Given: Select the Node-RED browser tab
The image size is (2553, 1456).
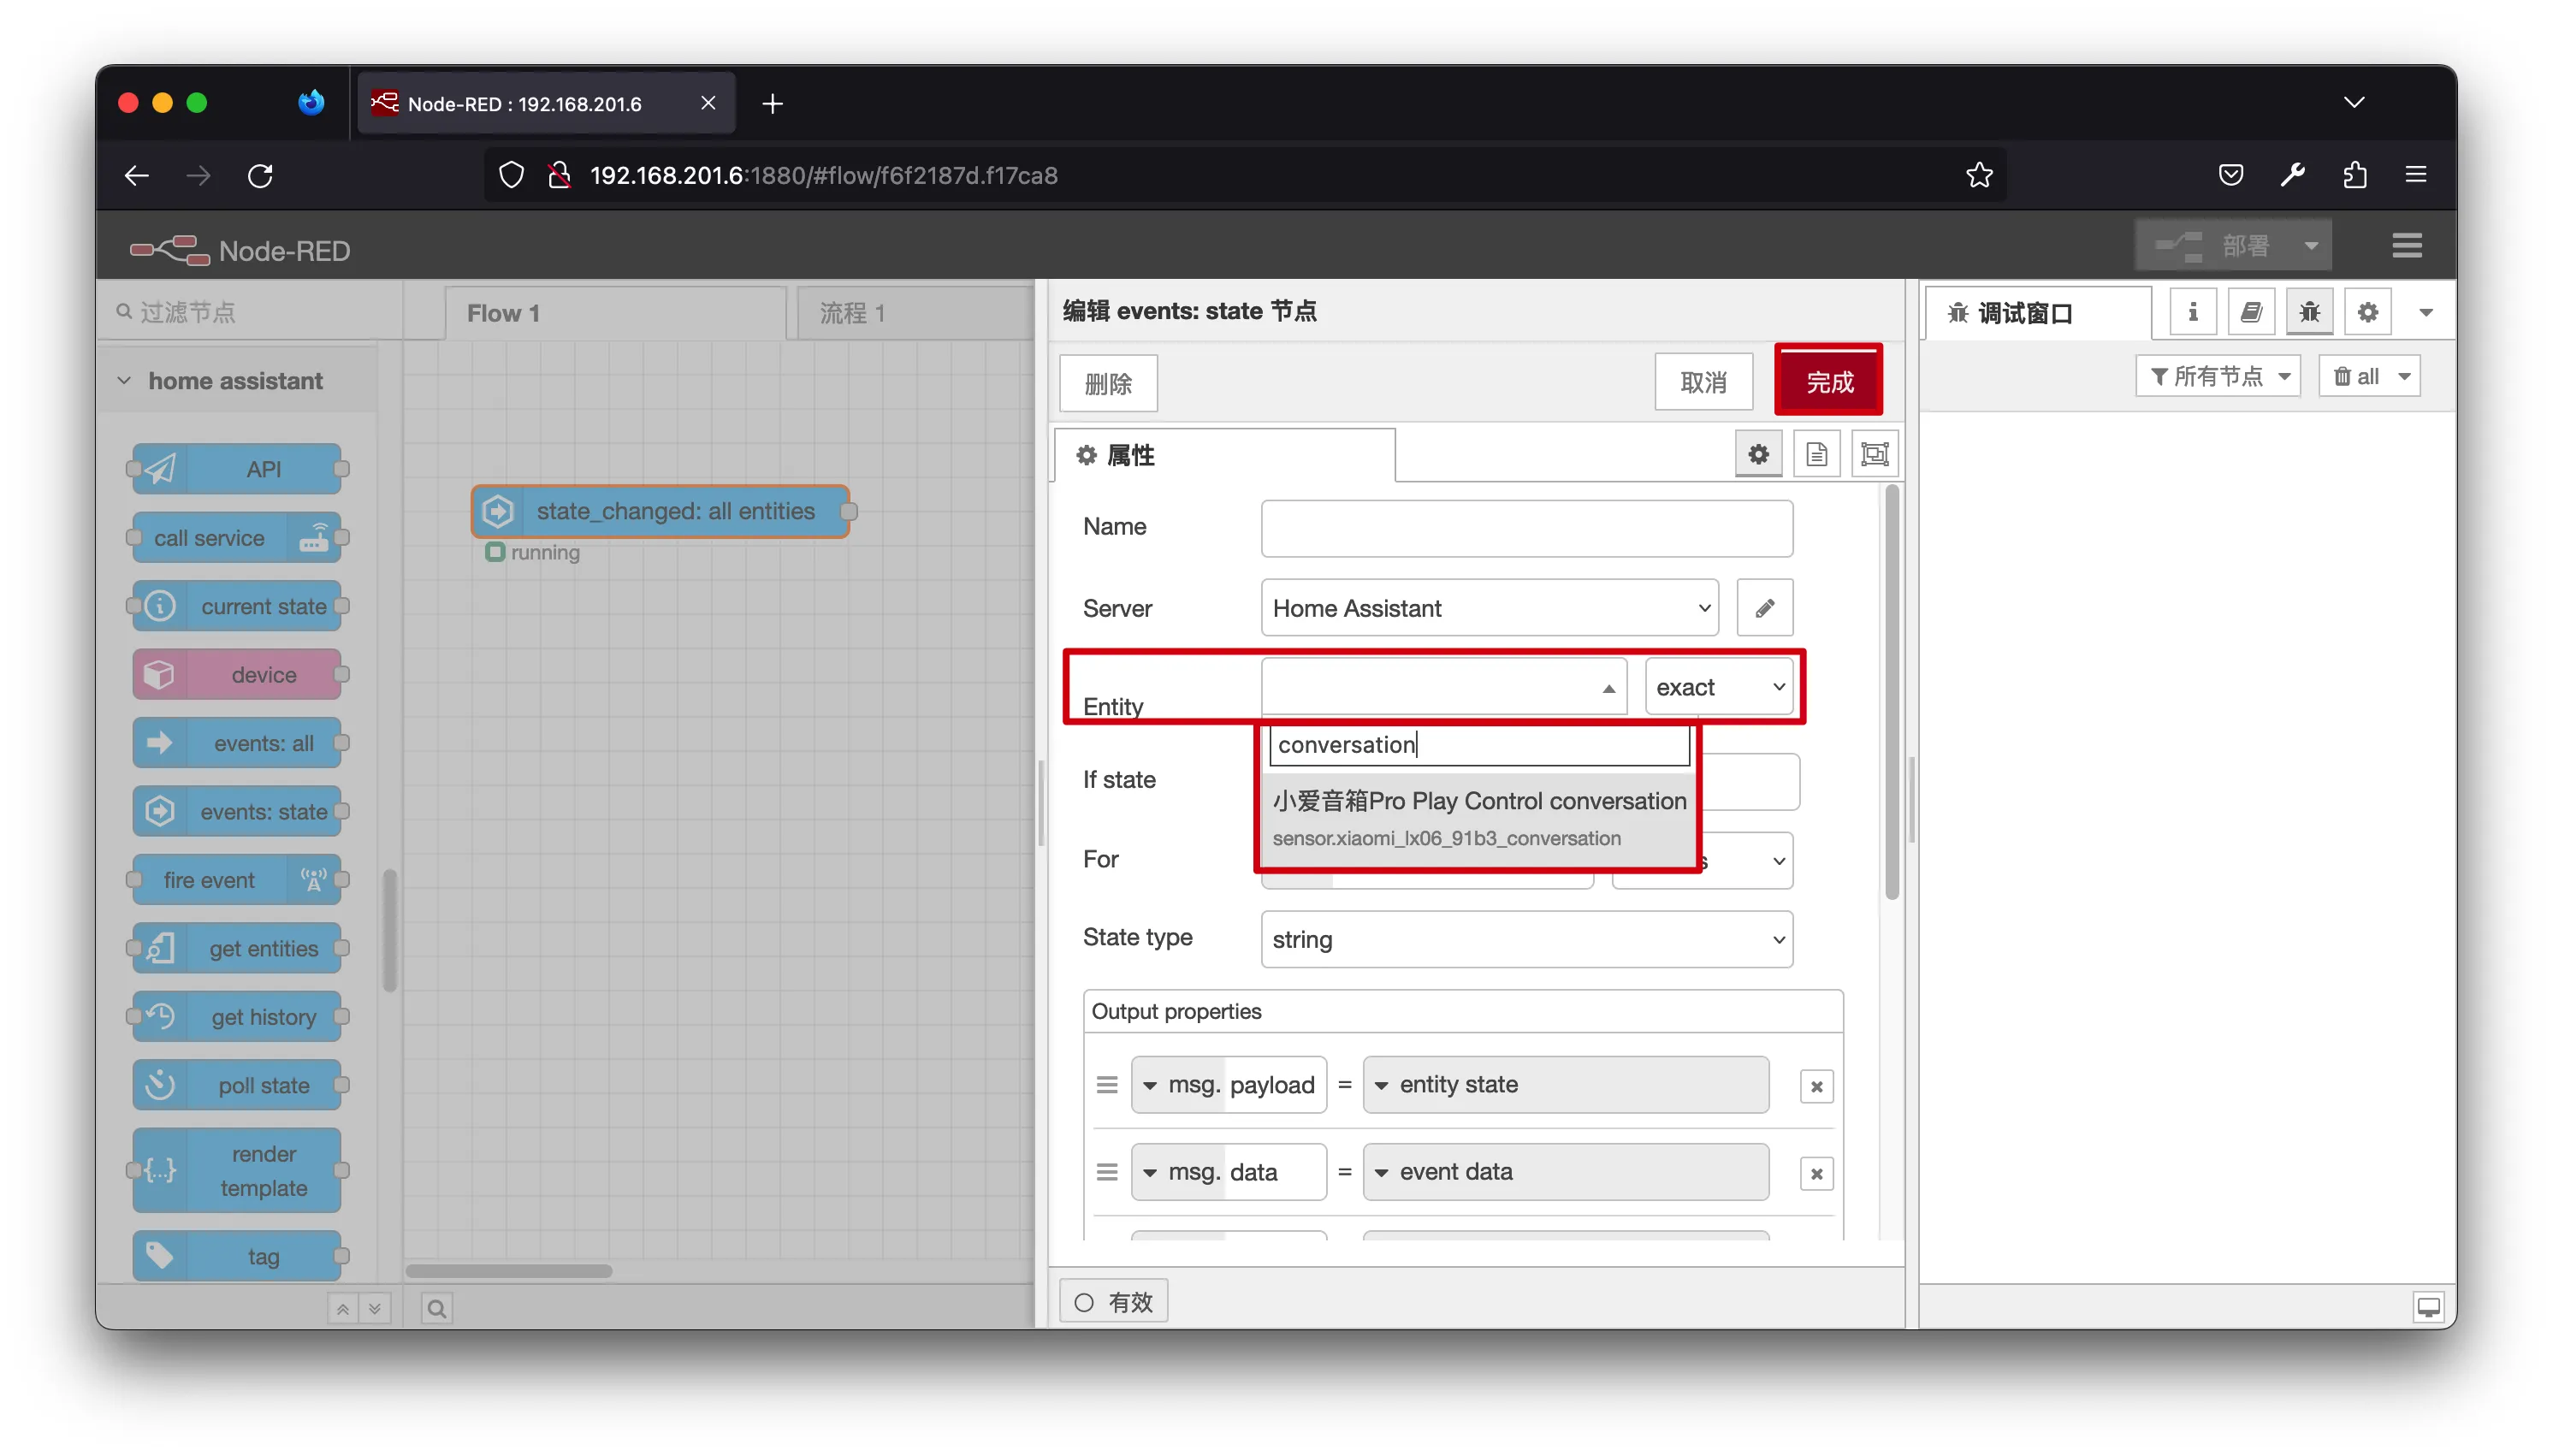Looking at the screenshot, I should click(x=546, y=104).
